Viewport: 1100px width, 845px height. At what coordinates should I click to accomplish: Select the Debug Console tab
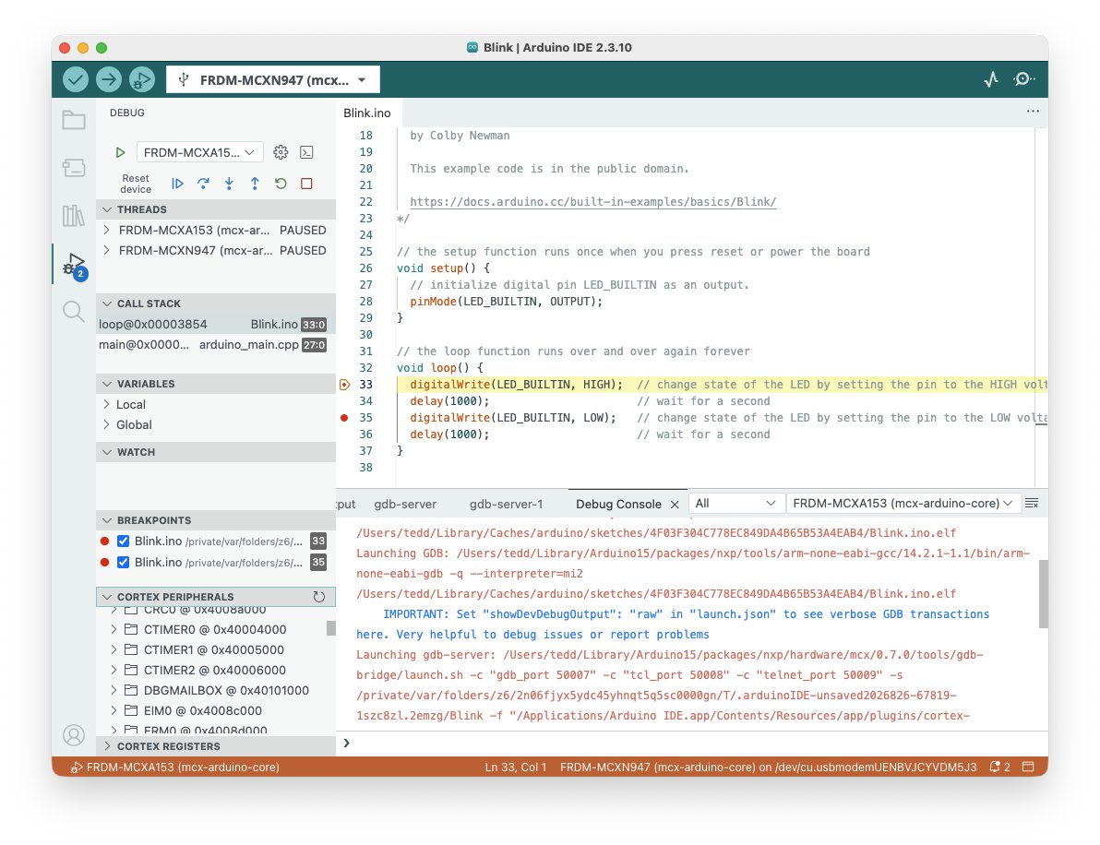click(618, 505)
